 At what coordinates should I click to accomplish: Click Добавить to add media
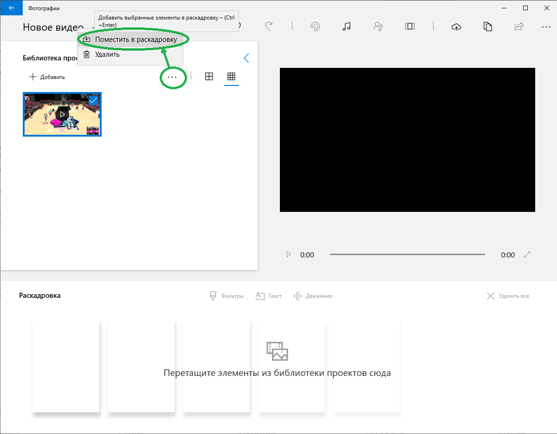coord(47,77)
